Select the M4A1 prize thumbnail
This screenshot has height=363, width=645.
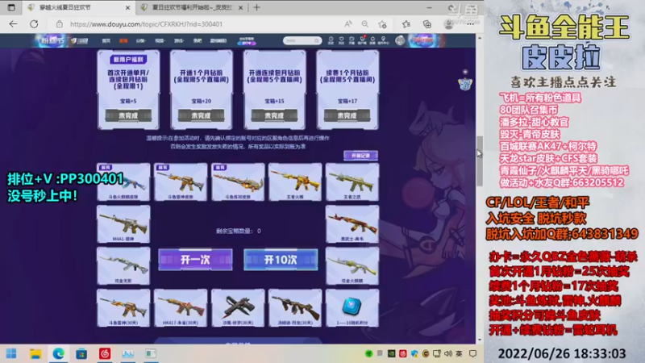pos(123,224)
